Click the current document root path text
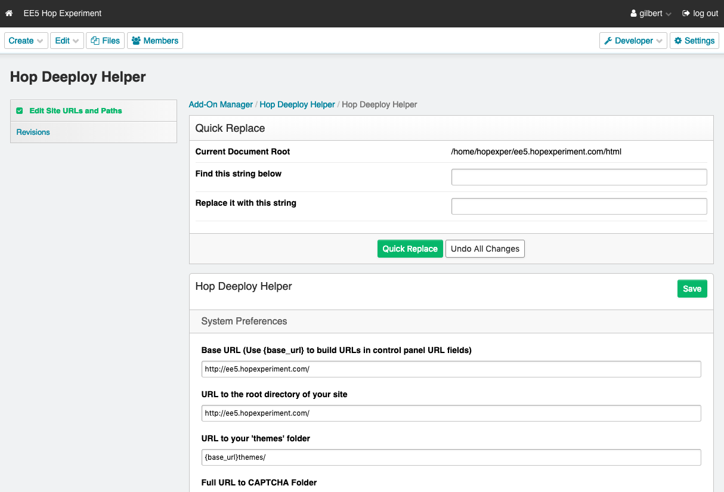Screen dimensions: 724x492 pyautogui.click(x=536, y=151)
